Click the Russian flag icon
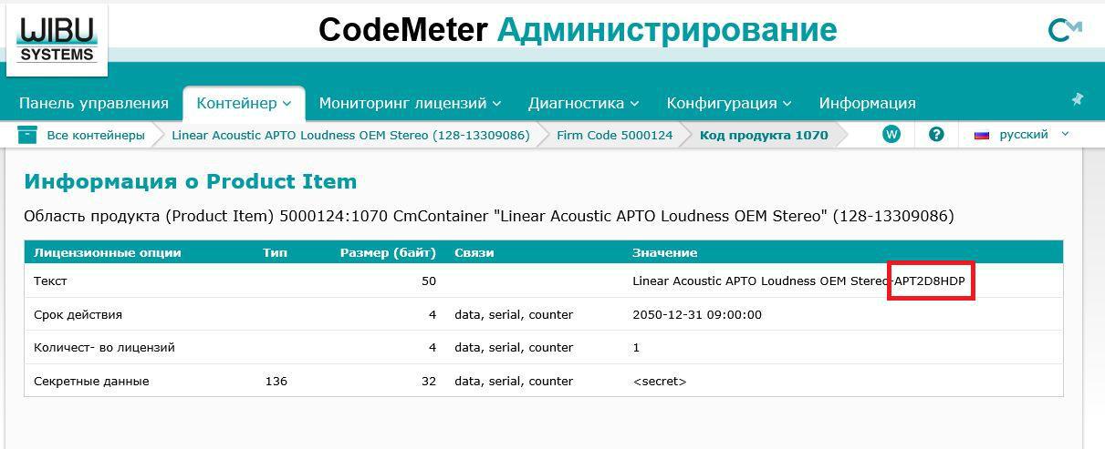 click(x=982, y=135)
